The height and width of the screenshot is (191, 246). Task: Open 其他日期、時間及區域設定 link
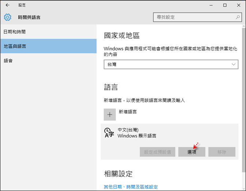pyautogui.click(x=131, y=187)
